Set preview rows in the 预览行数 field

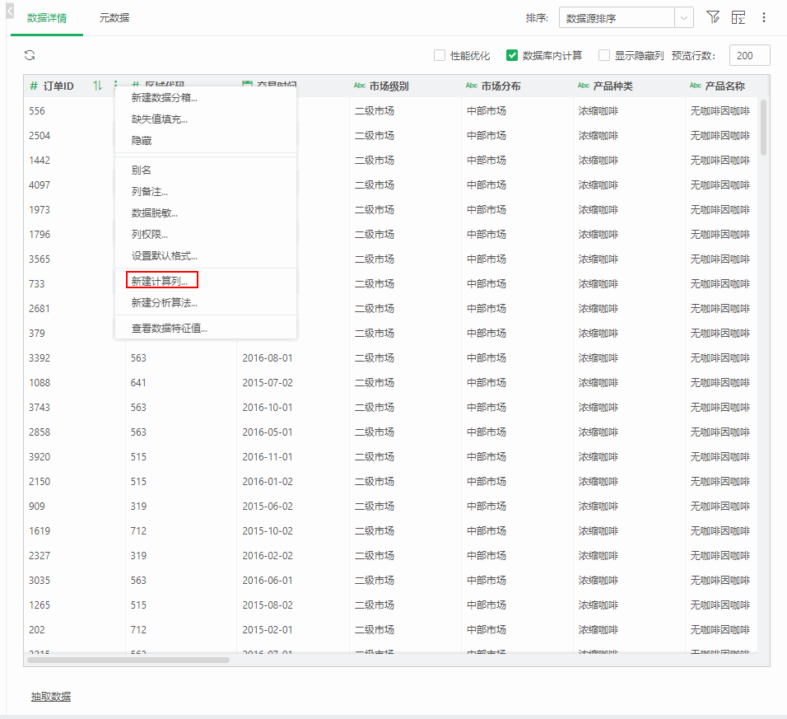[x=749, y=55]
